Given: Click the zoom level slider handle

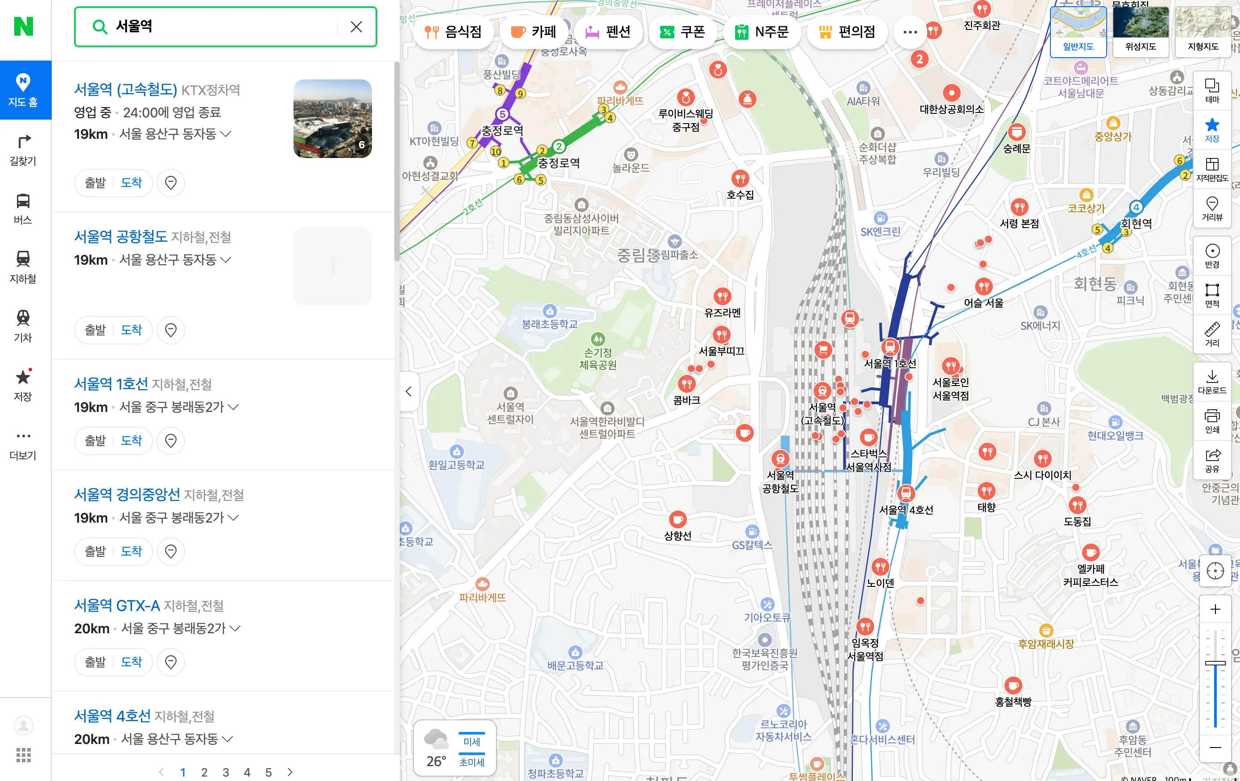Looking at the screenshot, I should pyautogui.click(x=1215, y=664).
